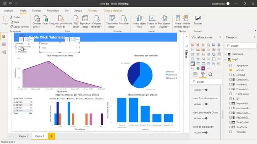Toggle Activar for Menú desplegable
The image size is (257, 144).
point(205,118)
